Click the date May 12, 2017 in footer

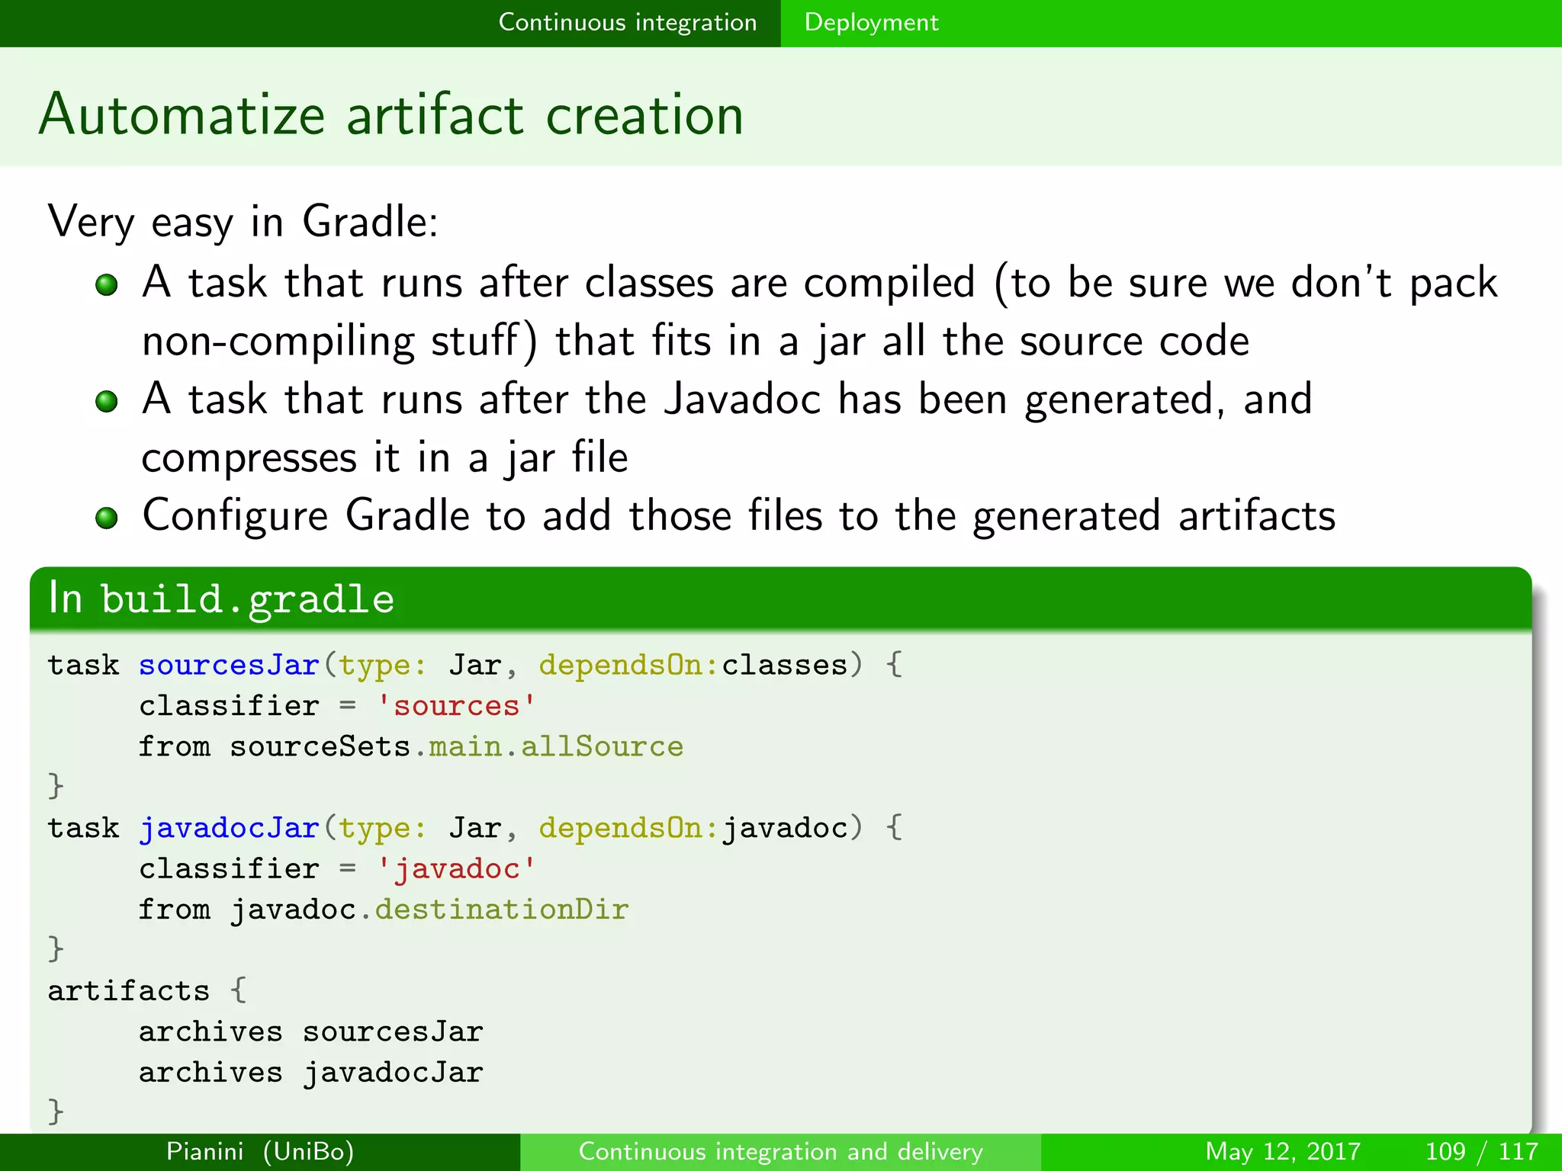(1283, 1151)
